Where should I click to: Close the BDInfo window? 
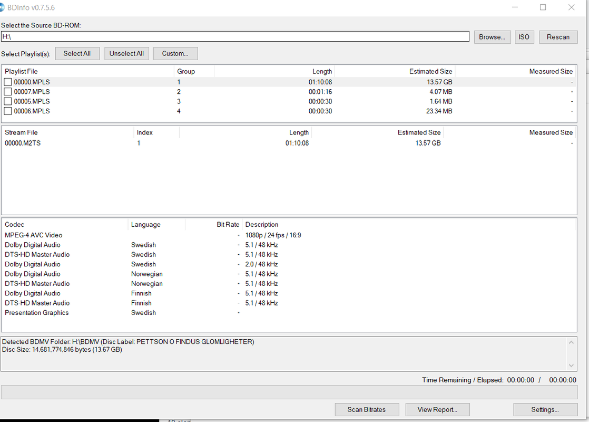point(571,7)
